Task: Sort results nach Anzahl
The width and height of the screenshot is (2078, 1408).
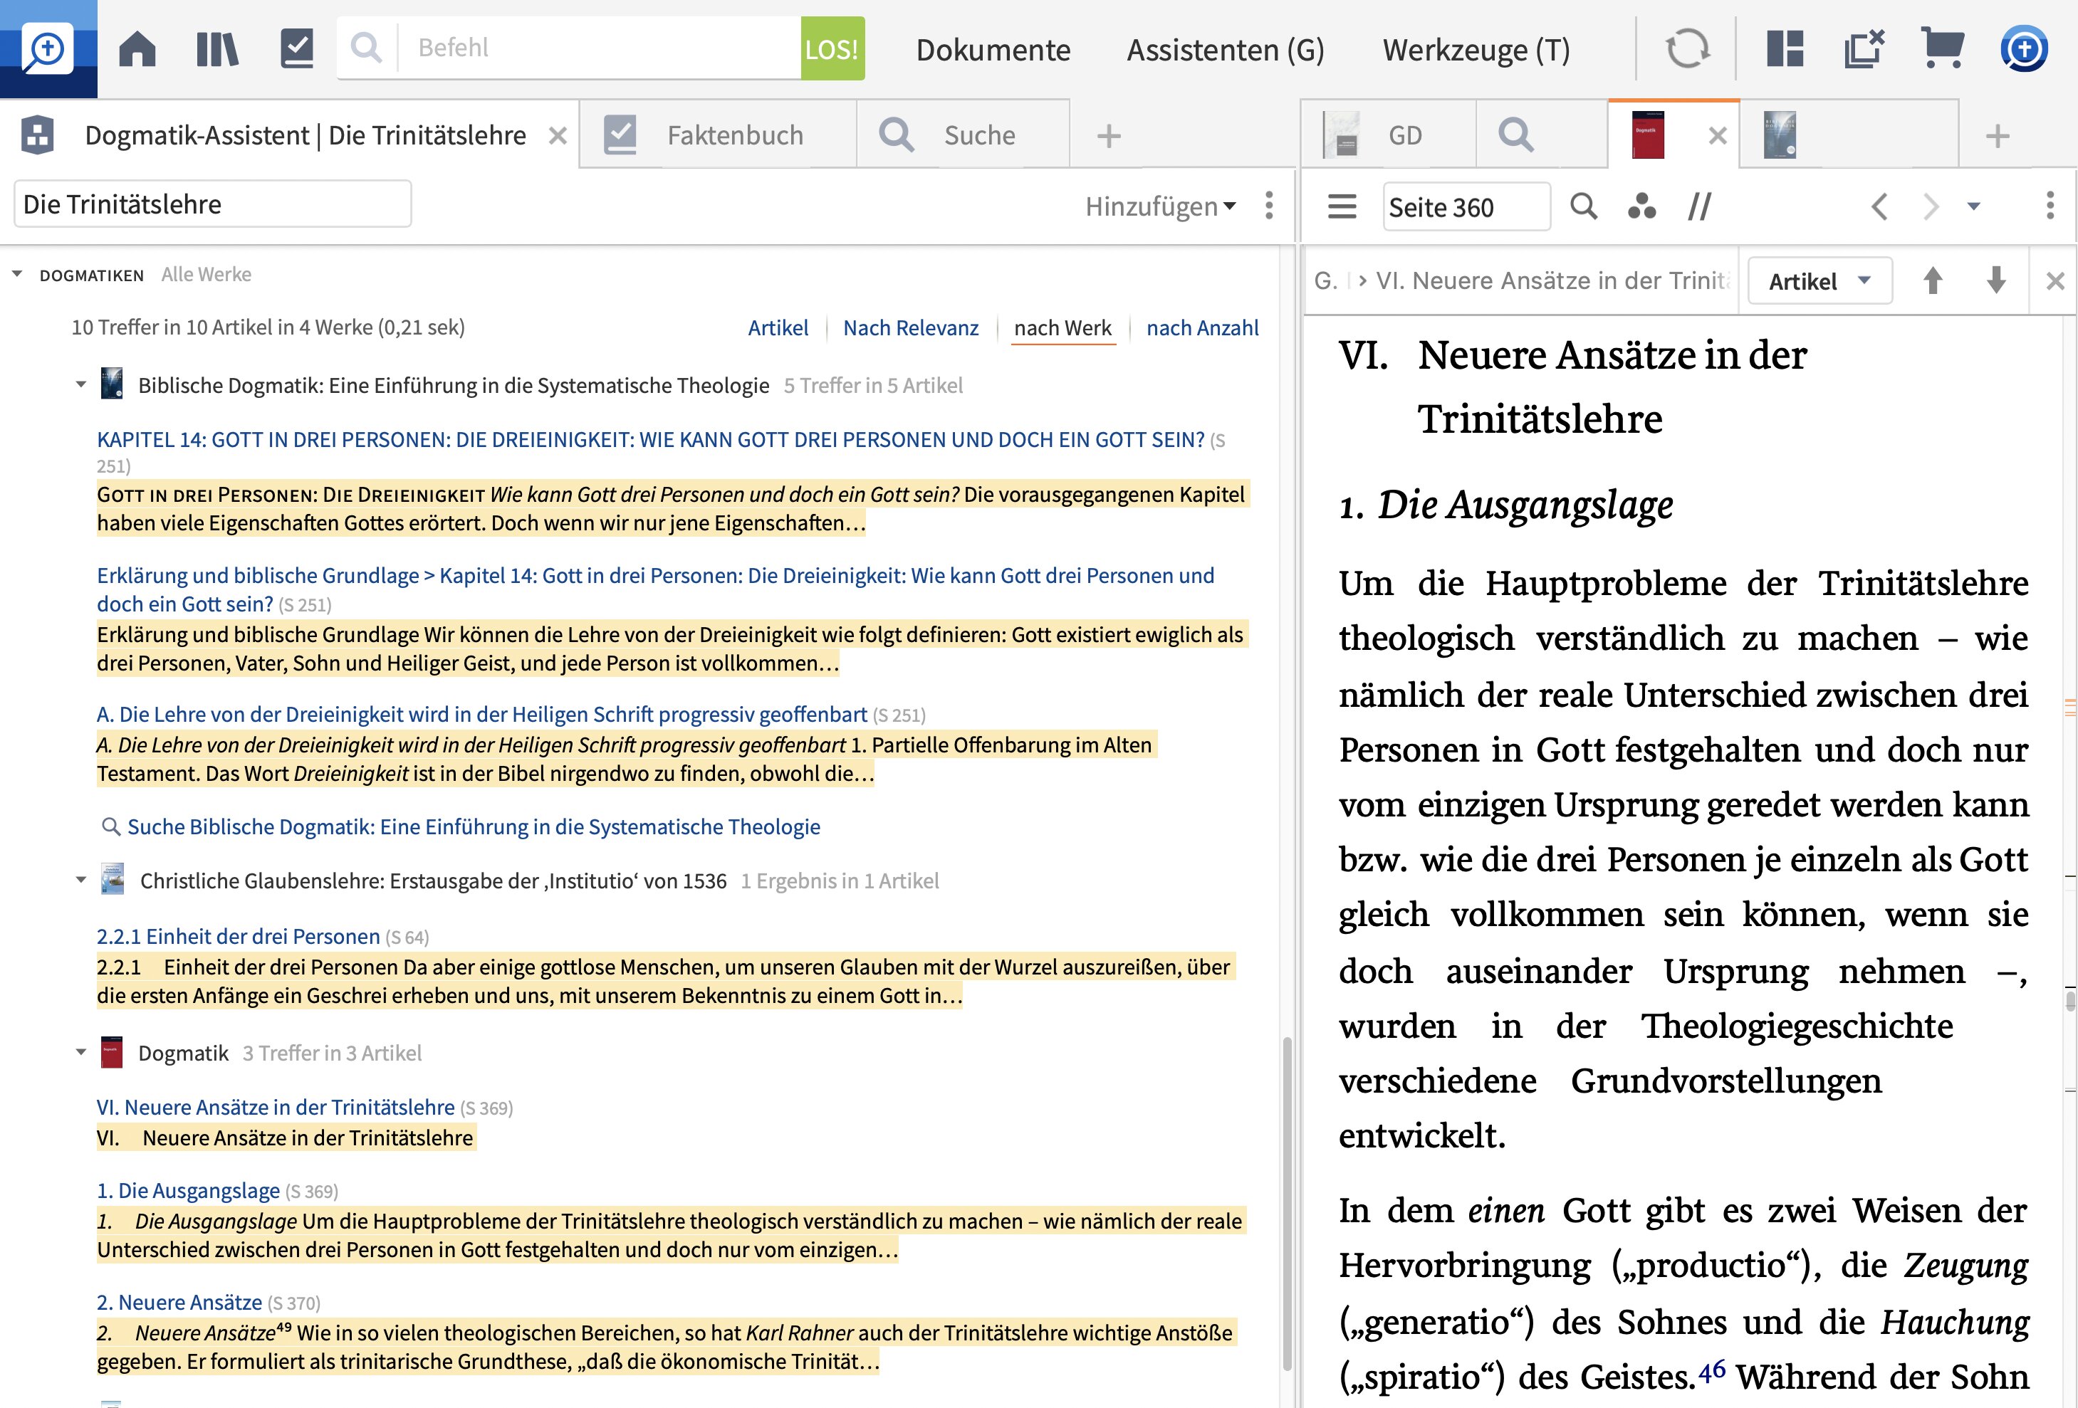Action: (x=1202, y=328)
